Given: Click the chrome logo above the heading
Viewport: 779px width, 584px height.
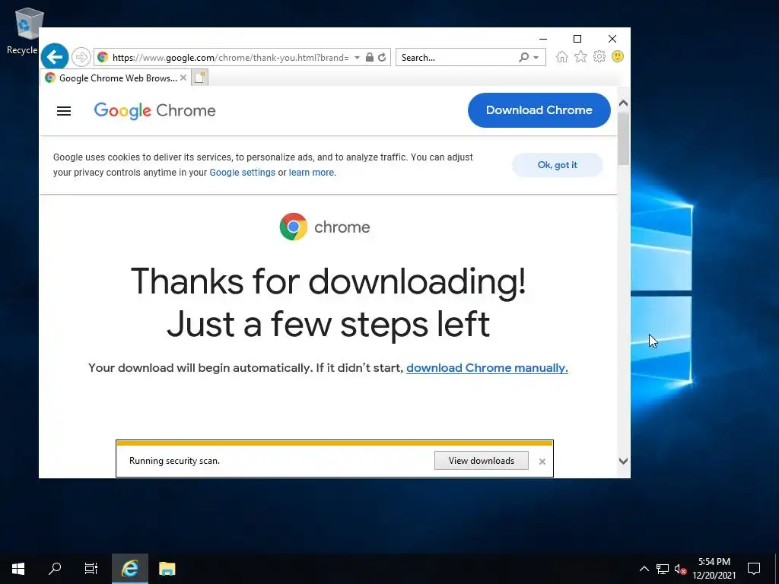Looking at the screenshot, I should [x=324, y=227].
